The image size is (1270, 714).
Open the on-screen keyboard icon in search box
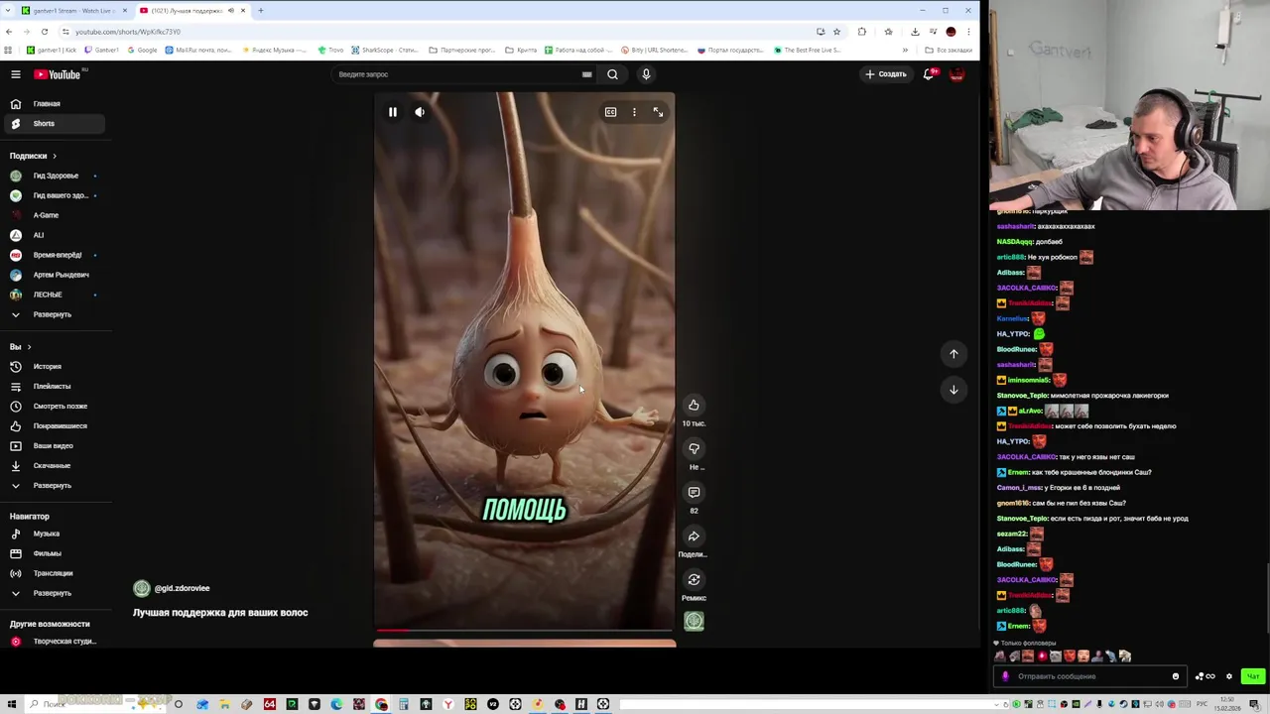[x=586, y=74]
